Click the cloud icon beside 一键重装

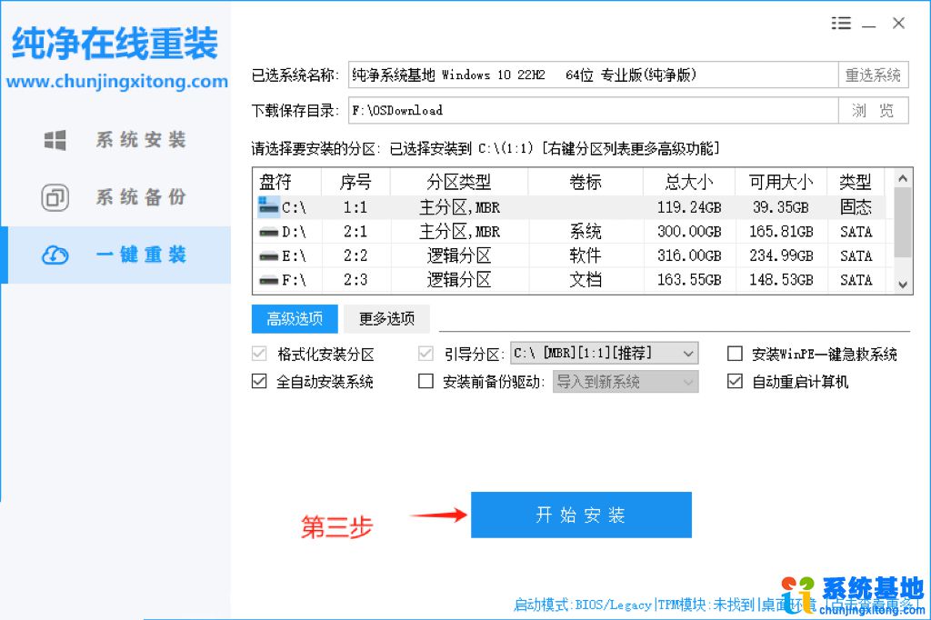tap(55, 255)
